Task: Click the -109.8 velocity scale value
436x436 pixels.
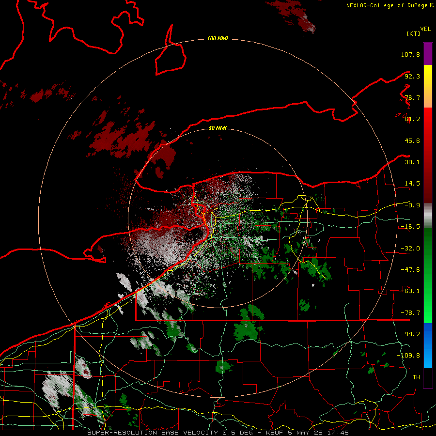Action: (x=409, y=356)
